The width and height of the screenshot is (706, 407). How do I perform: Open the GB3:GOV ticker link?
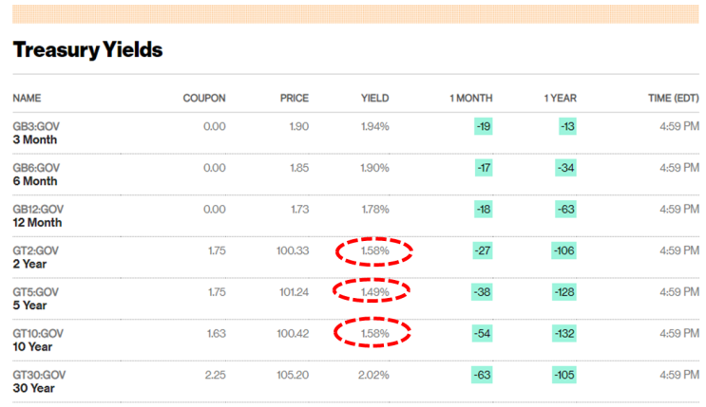36,126
